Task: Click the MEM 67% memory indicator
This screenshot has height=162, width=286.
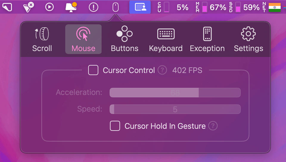Action: [x=211, y=7]
